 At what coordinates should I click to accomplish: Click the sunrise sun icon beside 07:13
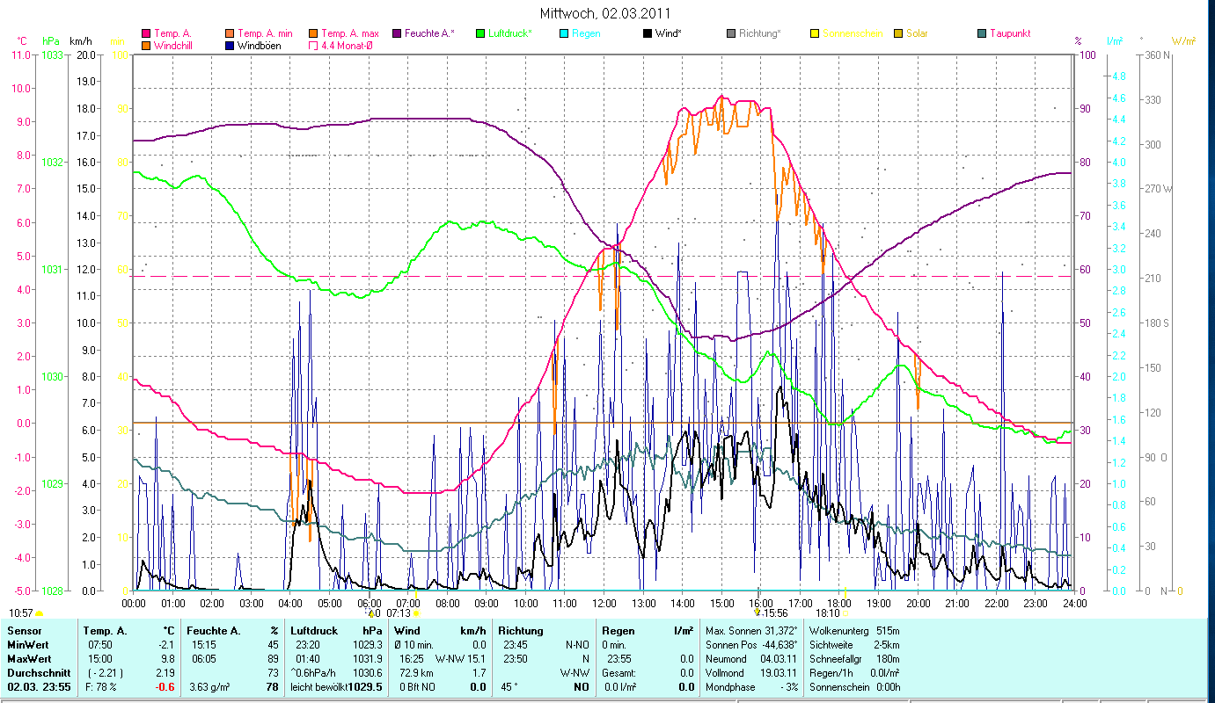[x=416, y=612]
